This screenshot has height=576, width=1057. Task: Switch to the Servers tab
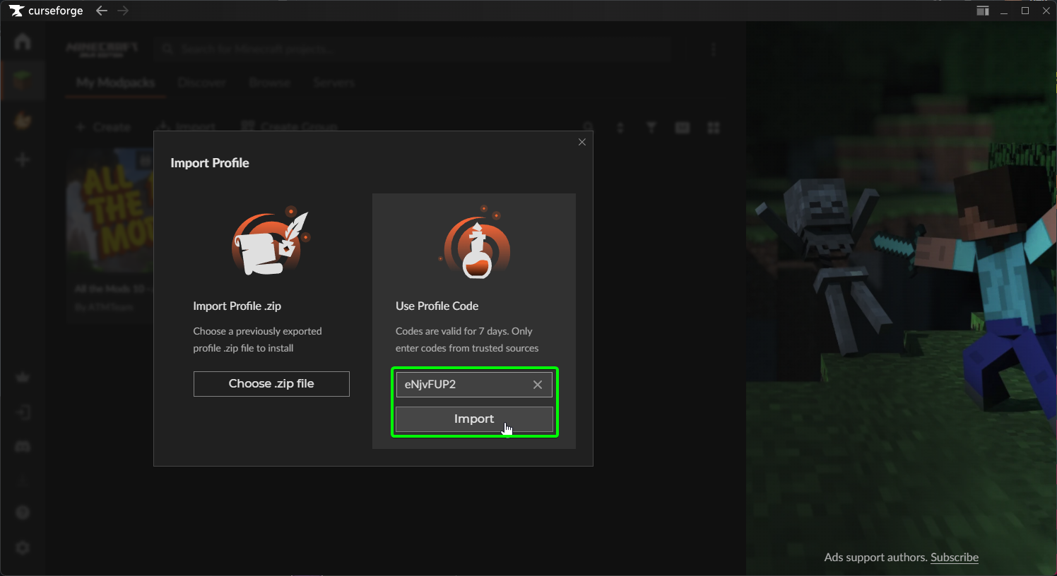click(334, 83)
